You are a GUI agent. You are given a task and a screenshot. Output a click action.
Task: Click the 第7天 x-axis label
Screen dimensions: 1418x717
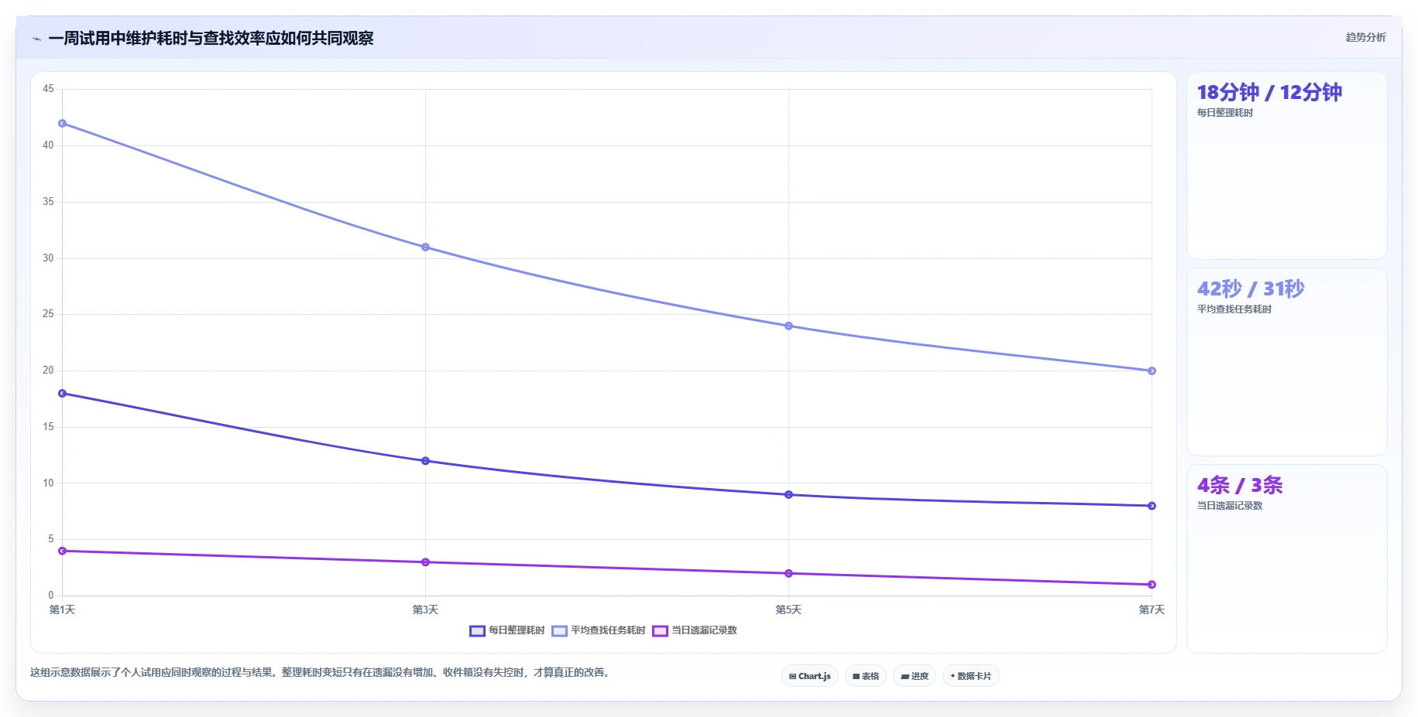pos(1152,610)
